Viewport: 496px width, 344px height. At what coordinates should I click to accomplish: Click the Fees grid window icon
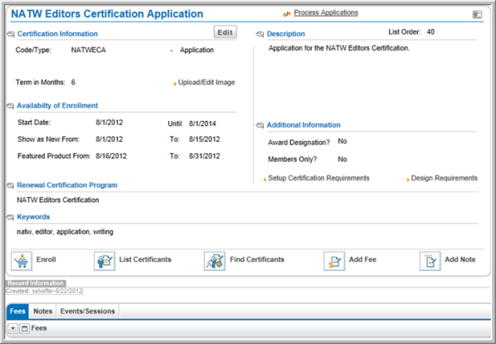tap(24, 328)
